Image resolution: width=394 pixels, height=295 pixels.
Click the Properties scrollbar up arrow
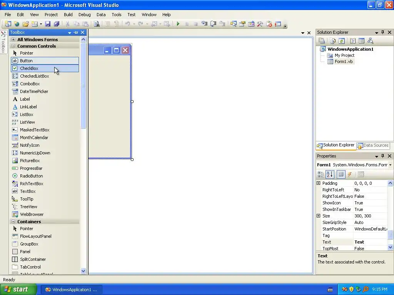390,183
